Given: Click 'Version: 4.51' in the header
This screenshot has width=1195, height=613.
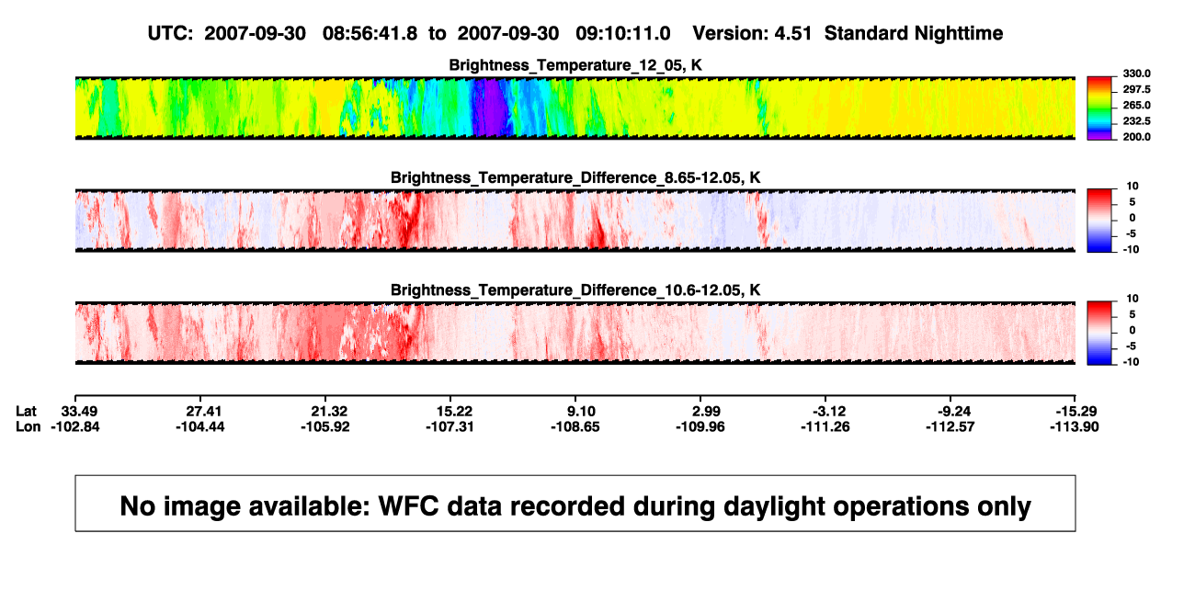Looking at the screenshot, I should (752, 33).
